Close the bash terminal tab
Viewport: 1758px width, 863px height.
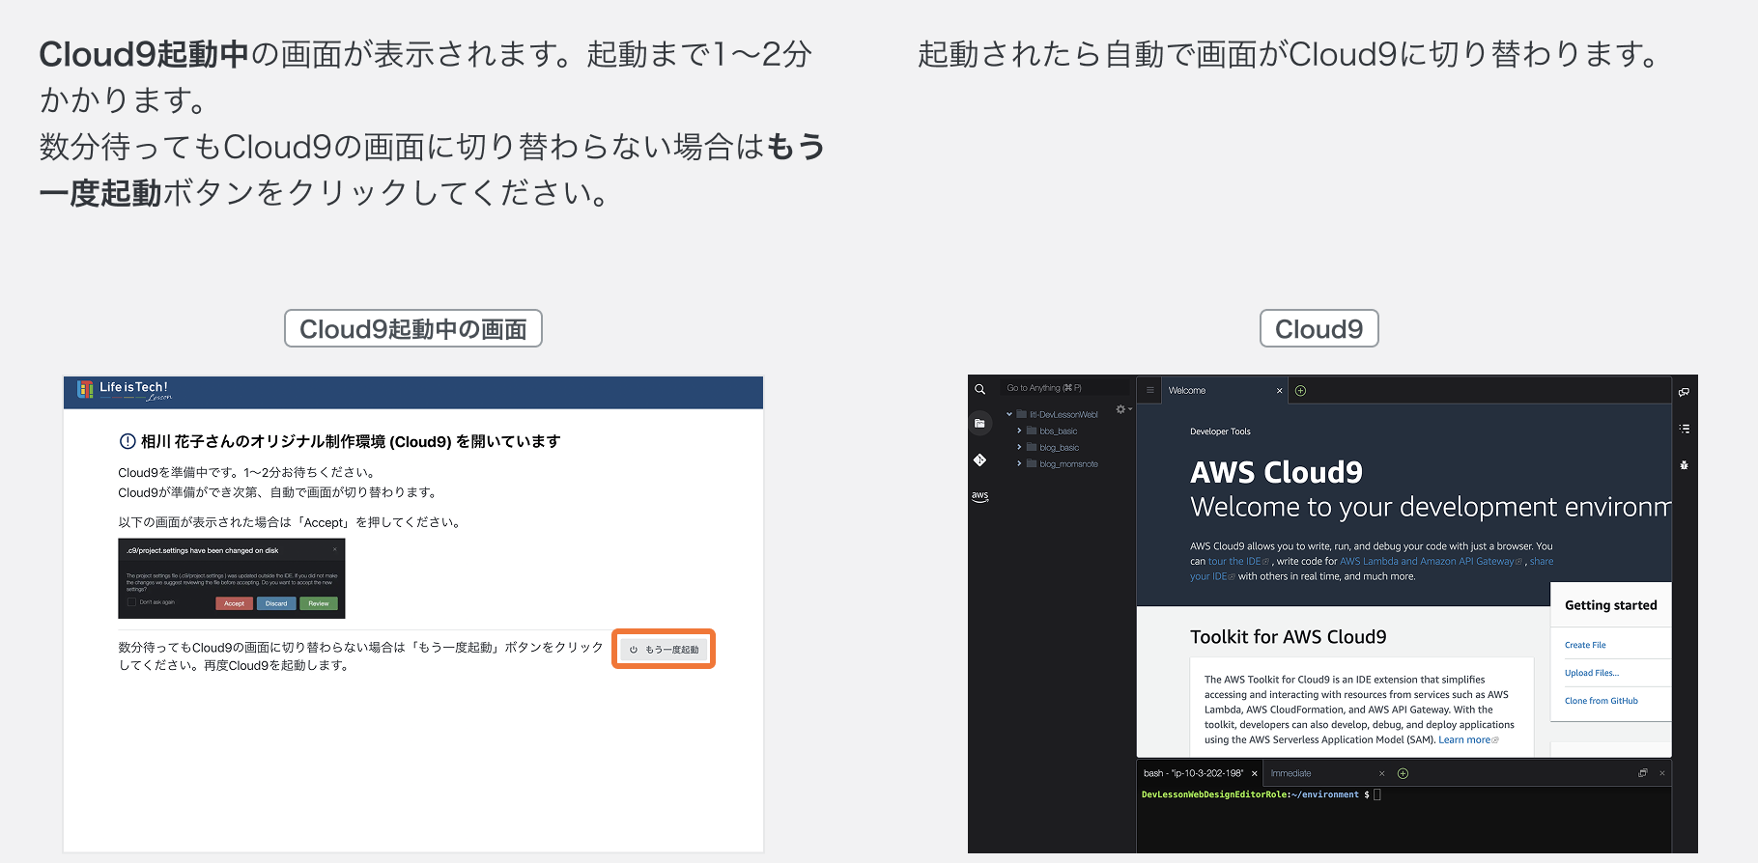point(1255,773)
